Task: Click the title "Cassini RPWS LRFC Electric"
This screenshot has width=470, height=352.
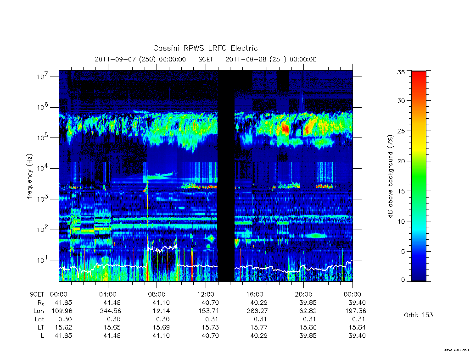Action: point(205,48)
